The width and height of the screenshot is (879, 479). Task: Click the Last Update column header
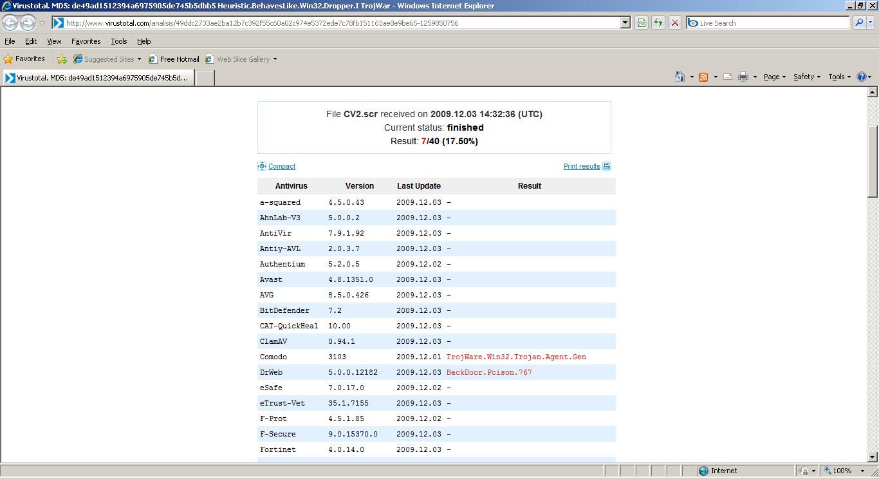point(419,185)
